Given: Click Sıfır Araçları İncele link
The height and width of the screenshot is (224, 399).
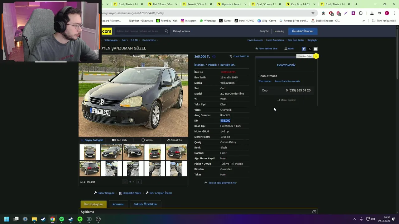Looking at the screenshot, I should [159, 193].
